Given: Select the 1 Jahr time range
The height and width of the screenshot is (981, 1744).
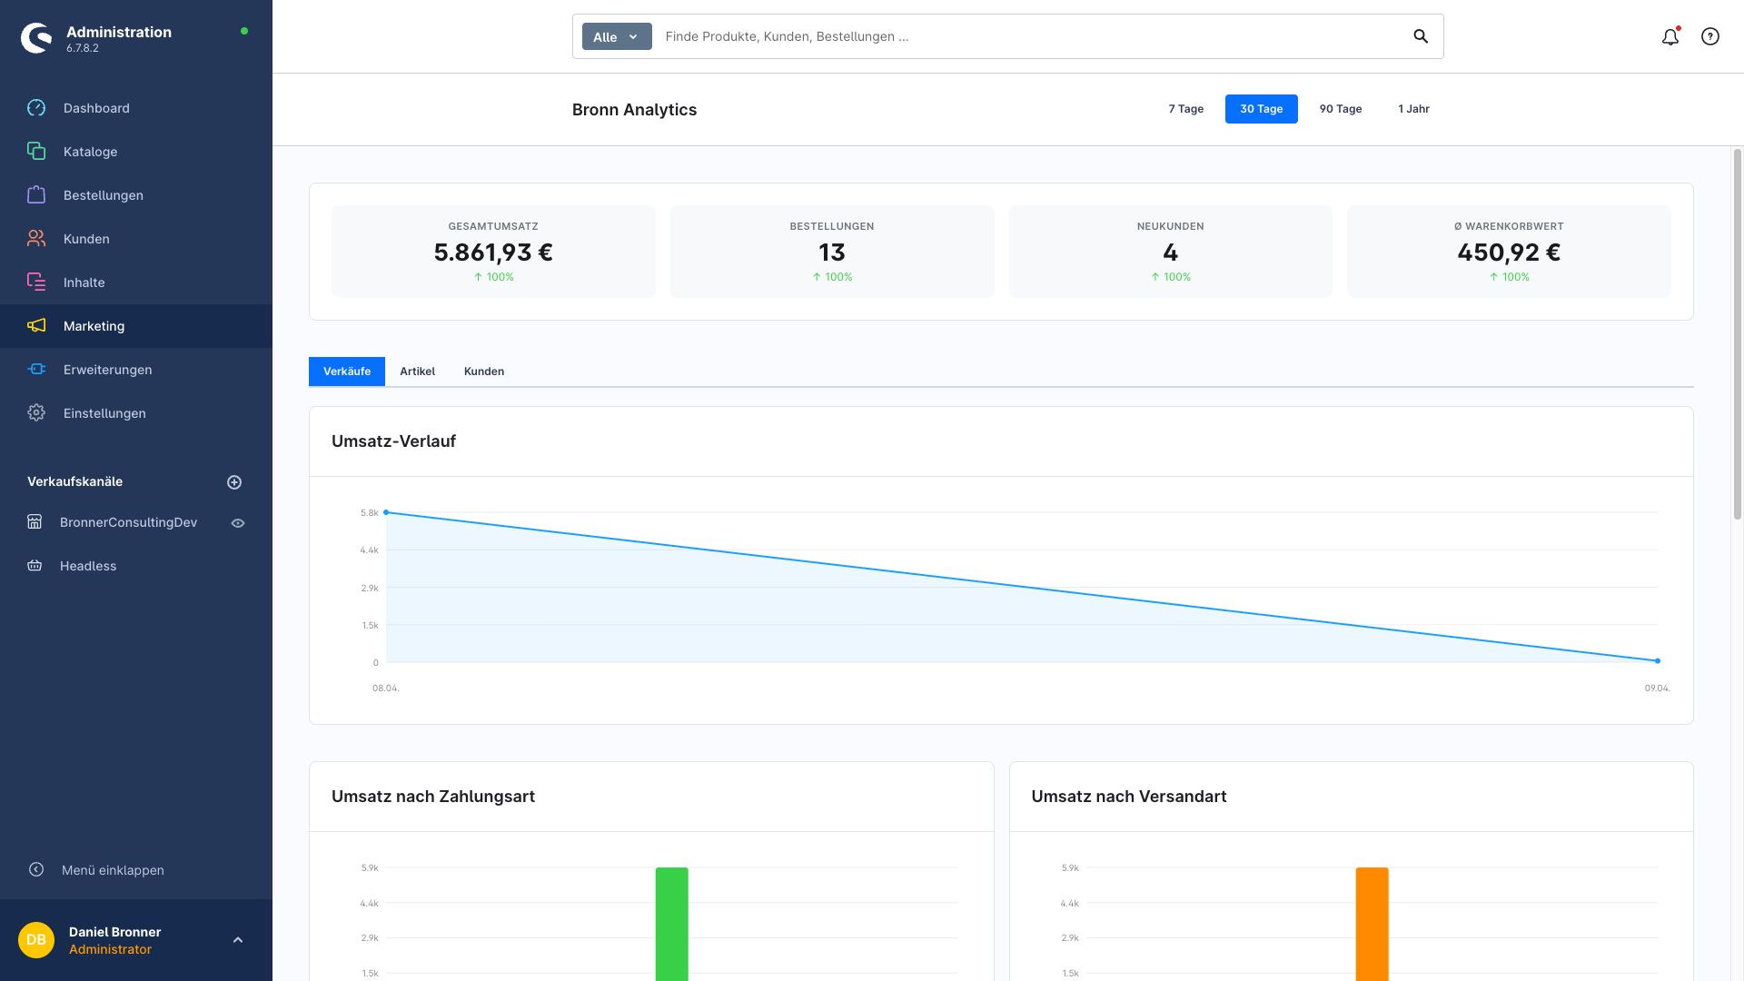Looking at the screenshot, I should [x=1413, y=109].
